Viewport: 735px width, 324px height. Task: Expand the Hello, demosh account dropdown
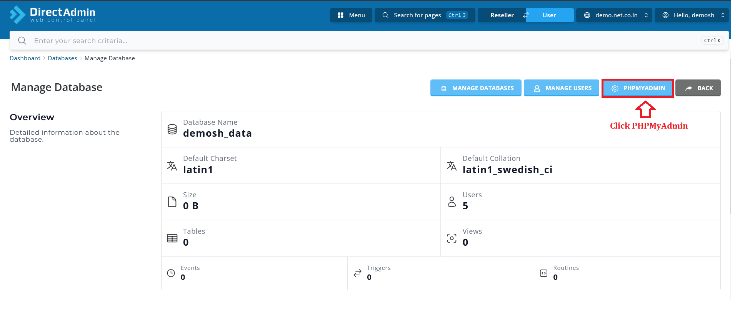pyautogui.click(x=692, y=15)
